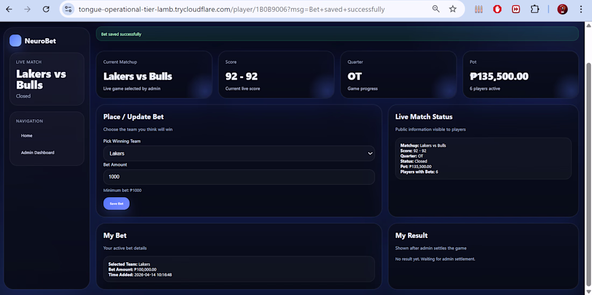Click the address bar URL

click(231, 9)
